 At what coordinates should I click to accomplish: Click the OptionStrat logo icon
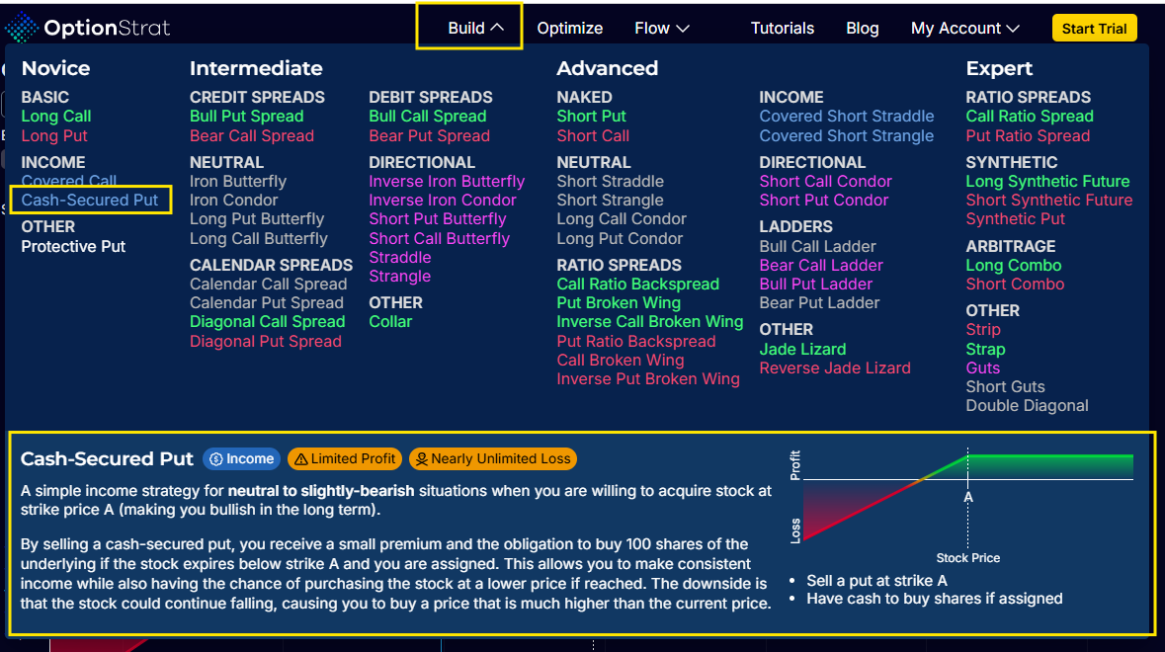coord(21,28)
